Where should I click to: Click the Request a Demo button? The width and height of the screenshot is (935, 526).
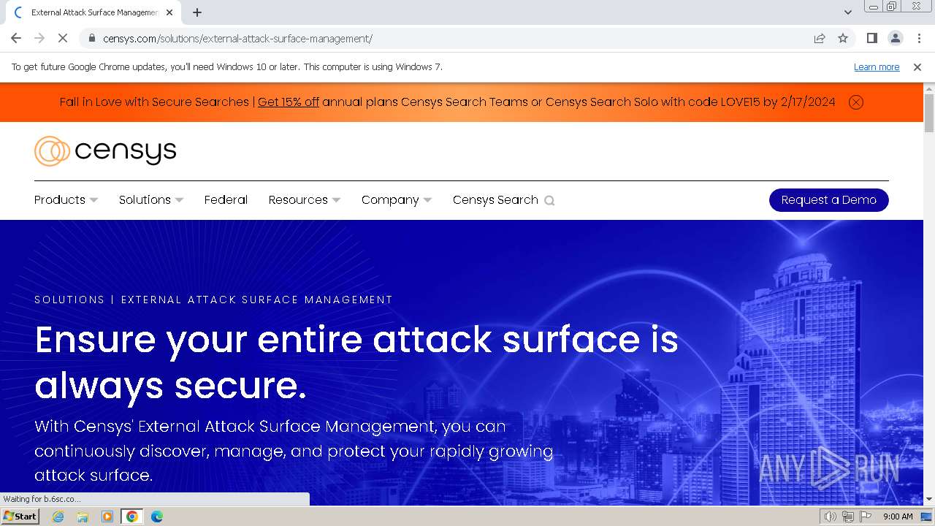(x=829, y=200)
